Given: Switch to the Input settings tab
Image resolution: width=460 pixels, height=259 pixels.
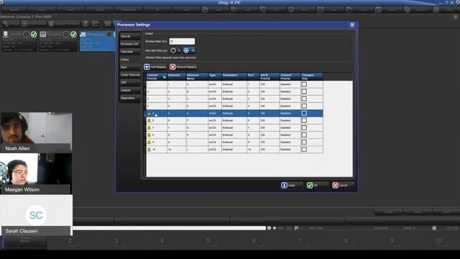Looking at the screenshot, I should (x=129, y=67).
